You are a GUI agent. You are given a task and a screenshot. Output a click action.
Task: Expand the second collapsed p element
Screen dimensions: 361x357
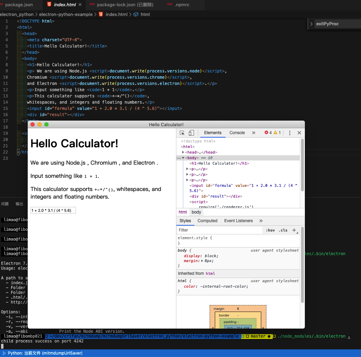(187, 174)
